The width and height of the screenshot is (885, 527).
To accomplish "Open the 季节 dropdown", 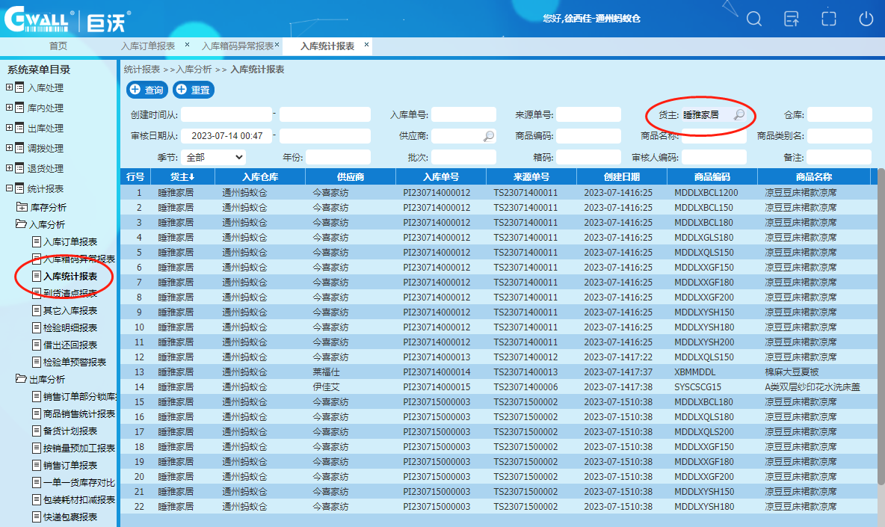I will click(214, 158).
